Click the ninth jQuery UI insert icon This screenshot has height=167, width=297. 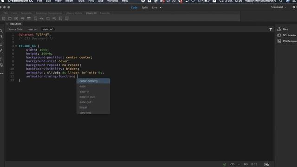point(54,19)
